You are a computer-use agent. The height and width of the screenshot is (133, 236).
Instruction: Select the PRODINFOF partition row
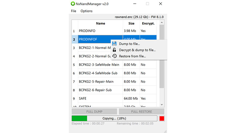pos(100,39)
